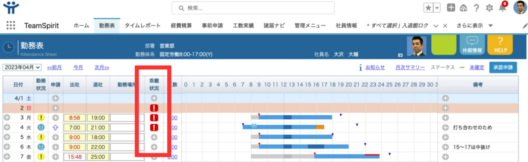
Task: Click the request upload arrow for April 4
Action: 56,128
